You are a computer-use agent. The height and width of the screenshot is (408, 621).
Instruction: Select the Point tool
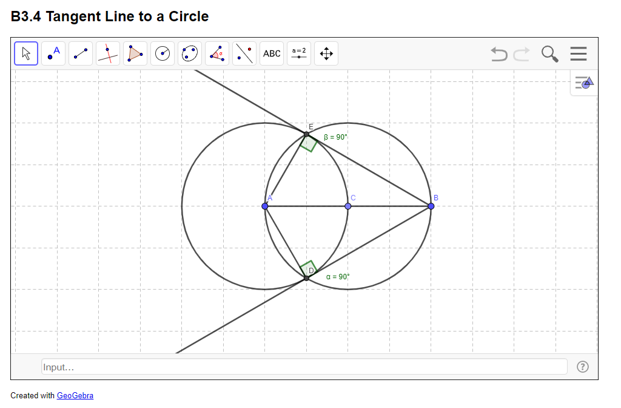pos(53,53)
